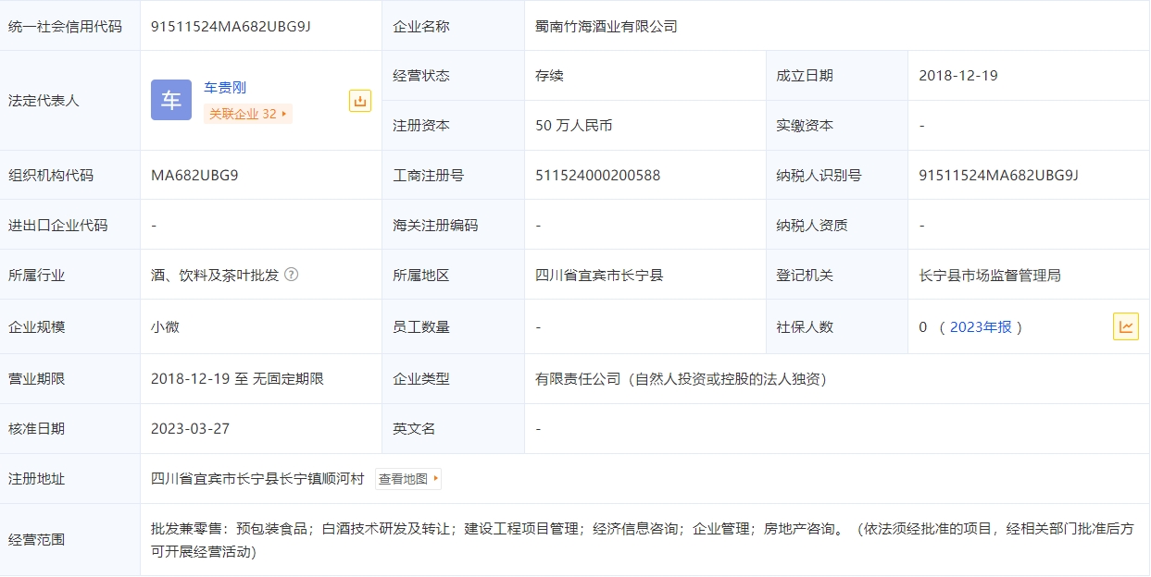The image size is (1151, 577).
Task: Click the 社保人数 label
Action: pos(805,326)
